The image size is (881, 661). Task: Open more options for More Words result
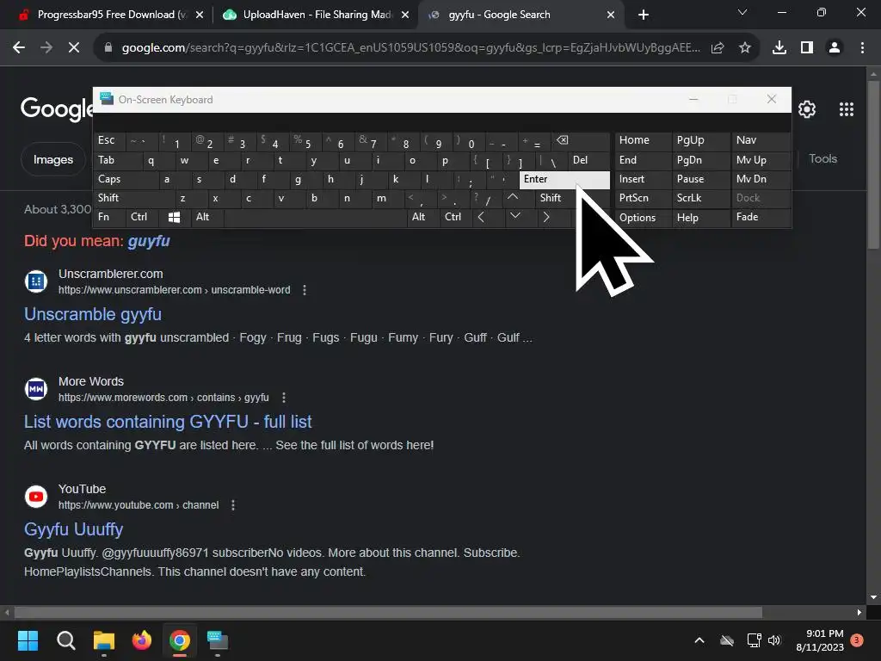(284, 398)
